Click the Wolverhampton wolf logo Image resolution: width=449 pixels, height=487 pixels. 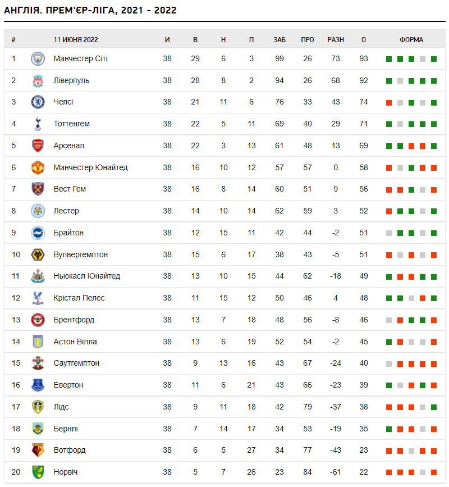click(38, 254)
